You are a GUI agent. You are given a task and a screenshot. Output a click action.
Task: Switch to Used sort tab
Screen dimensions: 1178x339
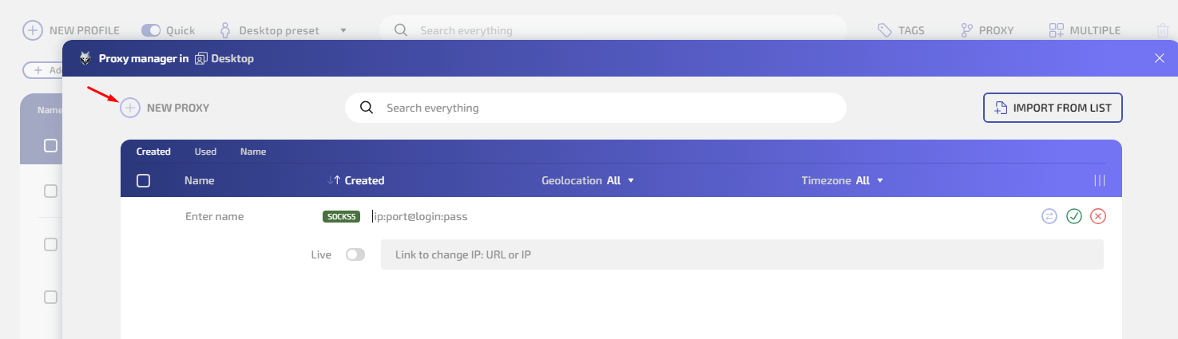(205, 152)
